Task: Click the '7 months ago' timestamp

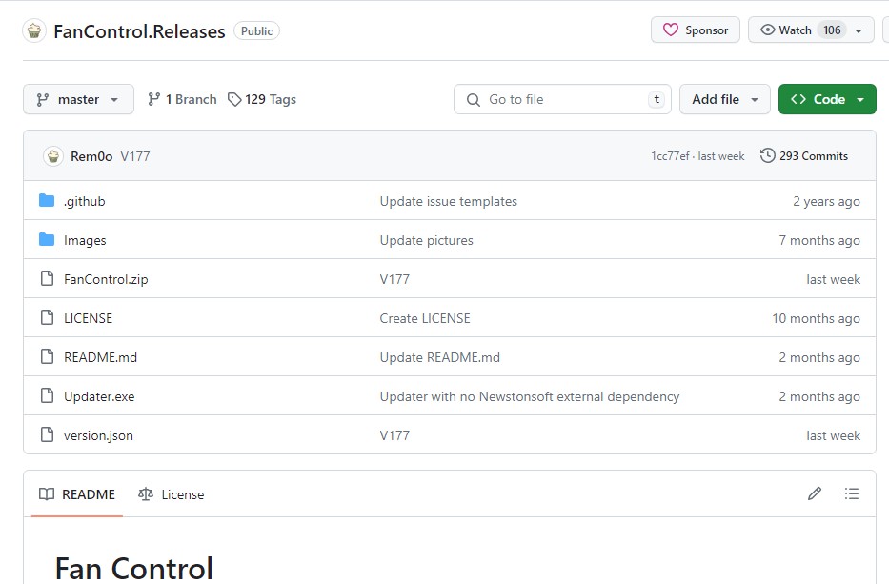Action: click(819, 240)
